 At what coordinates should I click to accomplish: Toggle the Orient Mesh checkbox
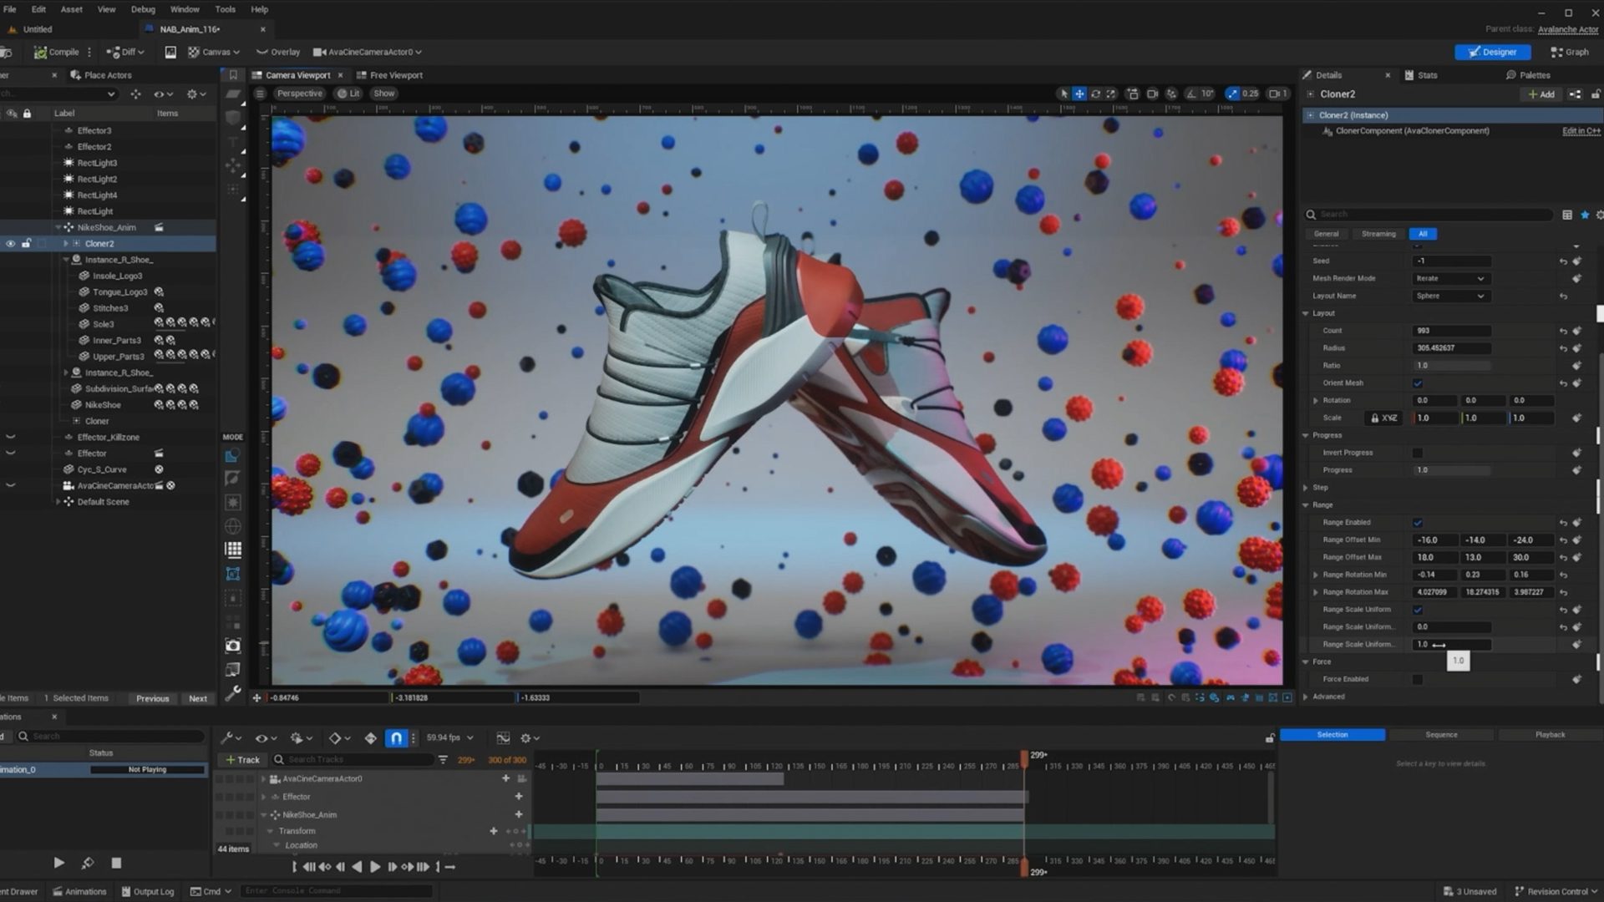click(1418, 383)
